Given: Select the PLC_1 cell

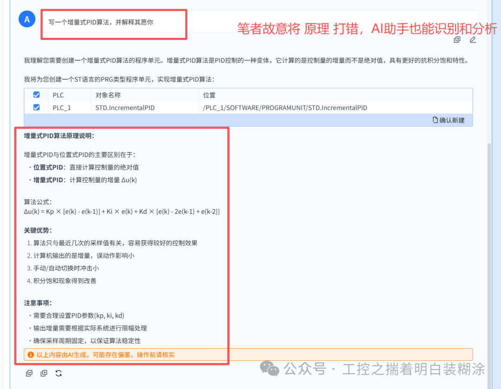Looking at the screenshot, I should pos(62,108).
